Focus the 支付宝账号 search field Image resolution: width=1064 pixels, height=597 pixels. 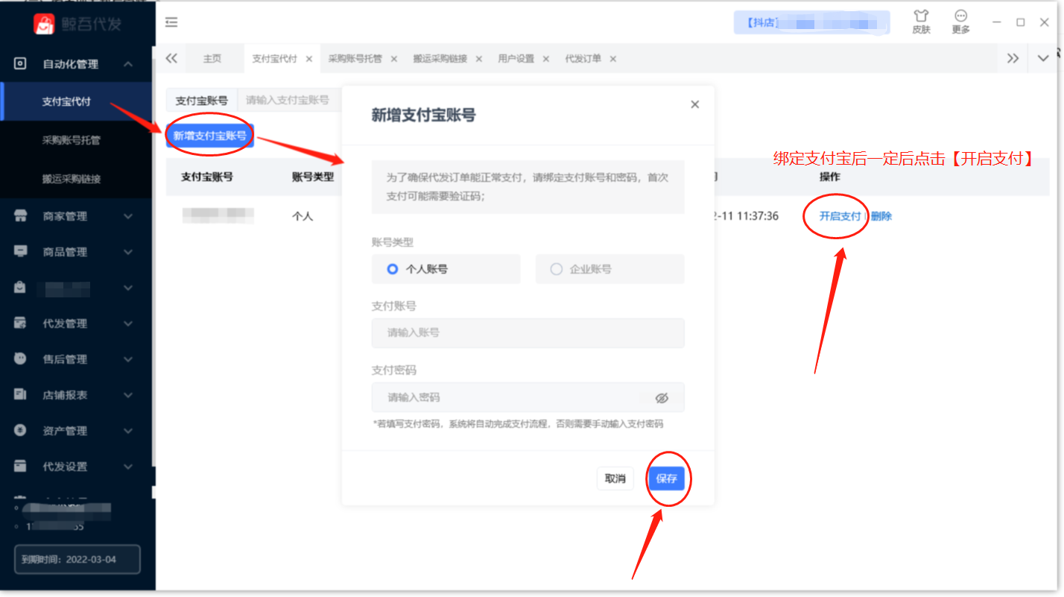[291, 100]
